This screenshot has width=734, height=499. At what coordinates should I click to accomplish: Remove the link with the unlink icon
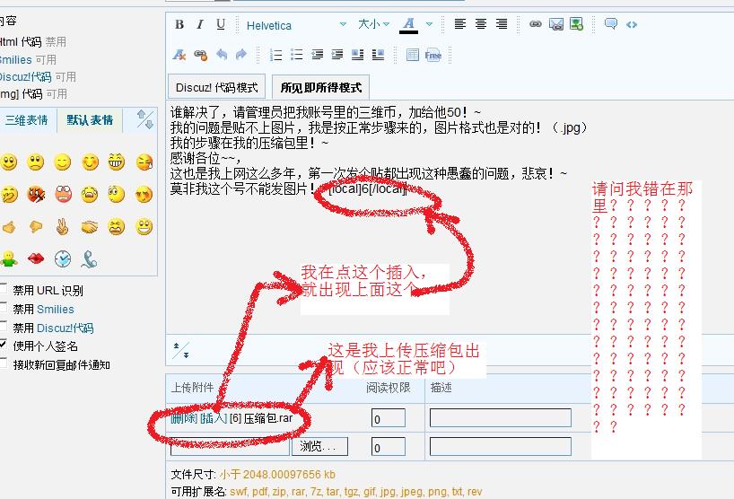[200, 56]
